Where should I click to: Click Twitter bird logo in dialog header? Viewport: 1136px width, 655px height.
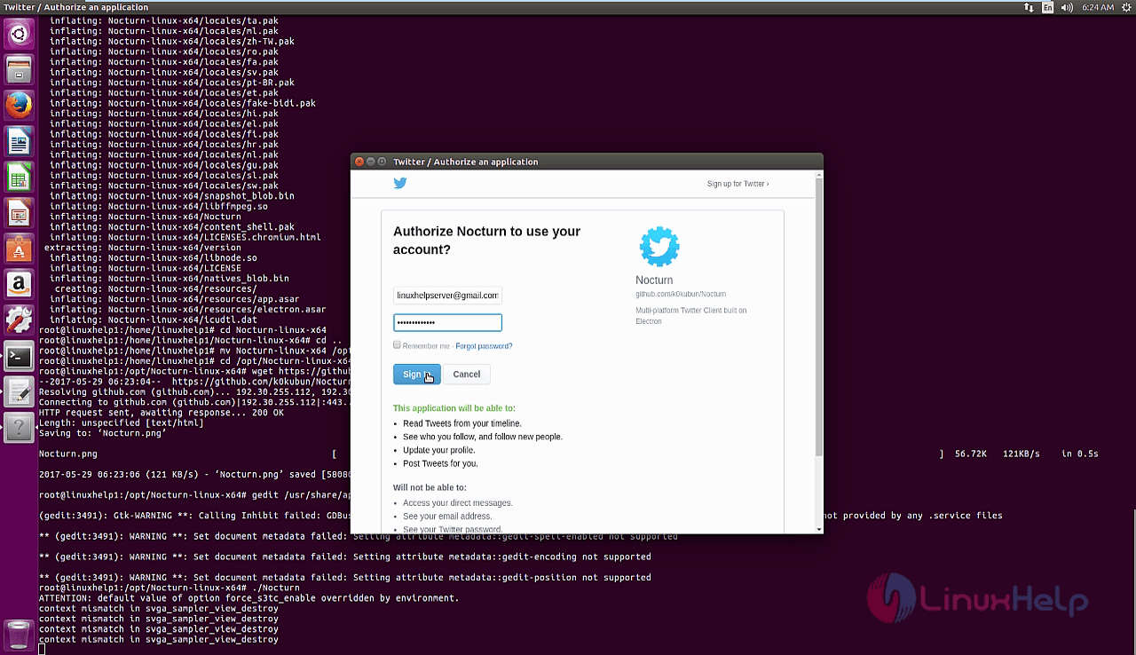(x=400, y=184)
